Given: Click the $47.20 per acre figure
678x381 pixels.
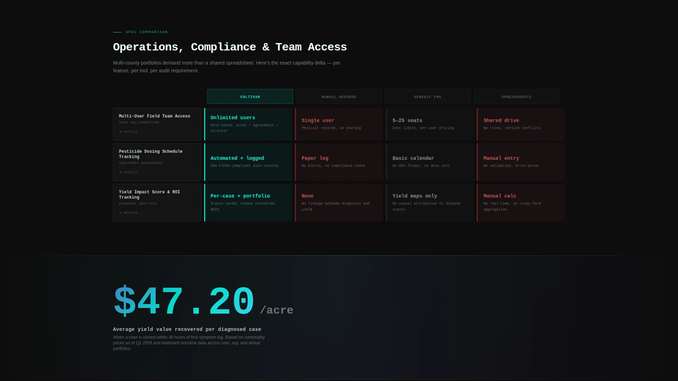Looking at the screenshot, I should coord(203,301).
